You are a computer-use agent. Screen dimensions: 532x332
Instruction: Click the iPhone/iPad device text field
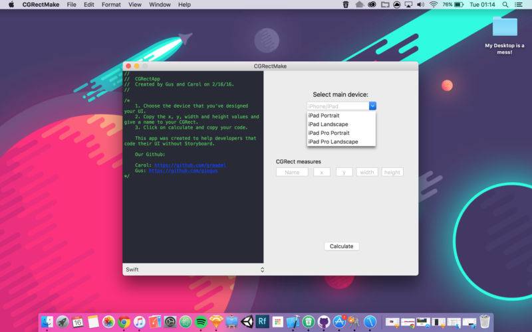coord(338,106)
